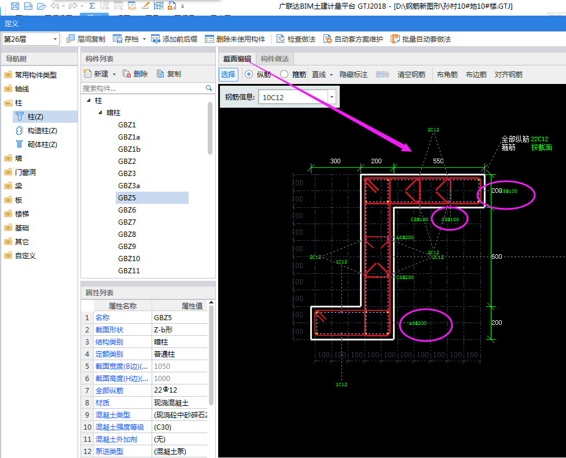Click the 全部纵筋 value 22C12 cell
This screenshot has height=458, width=566.
[x=180, y=390]
